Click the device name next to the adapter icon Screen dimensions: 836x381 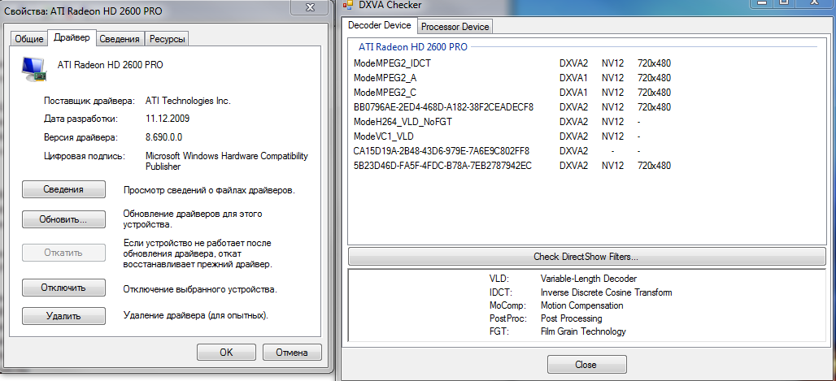[110, 65]
